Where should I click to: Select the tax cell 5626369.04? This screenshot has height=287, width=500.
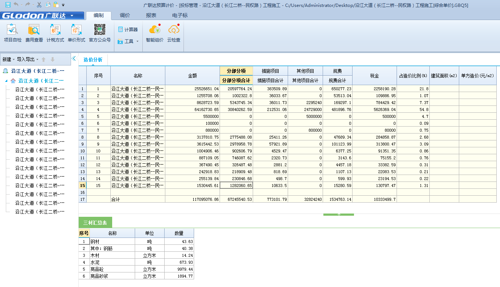coord(374,109)
